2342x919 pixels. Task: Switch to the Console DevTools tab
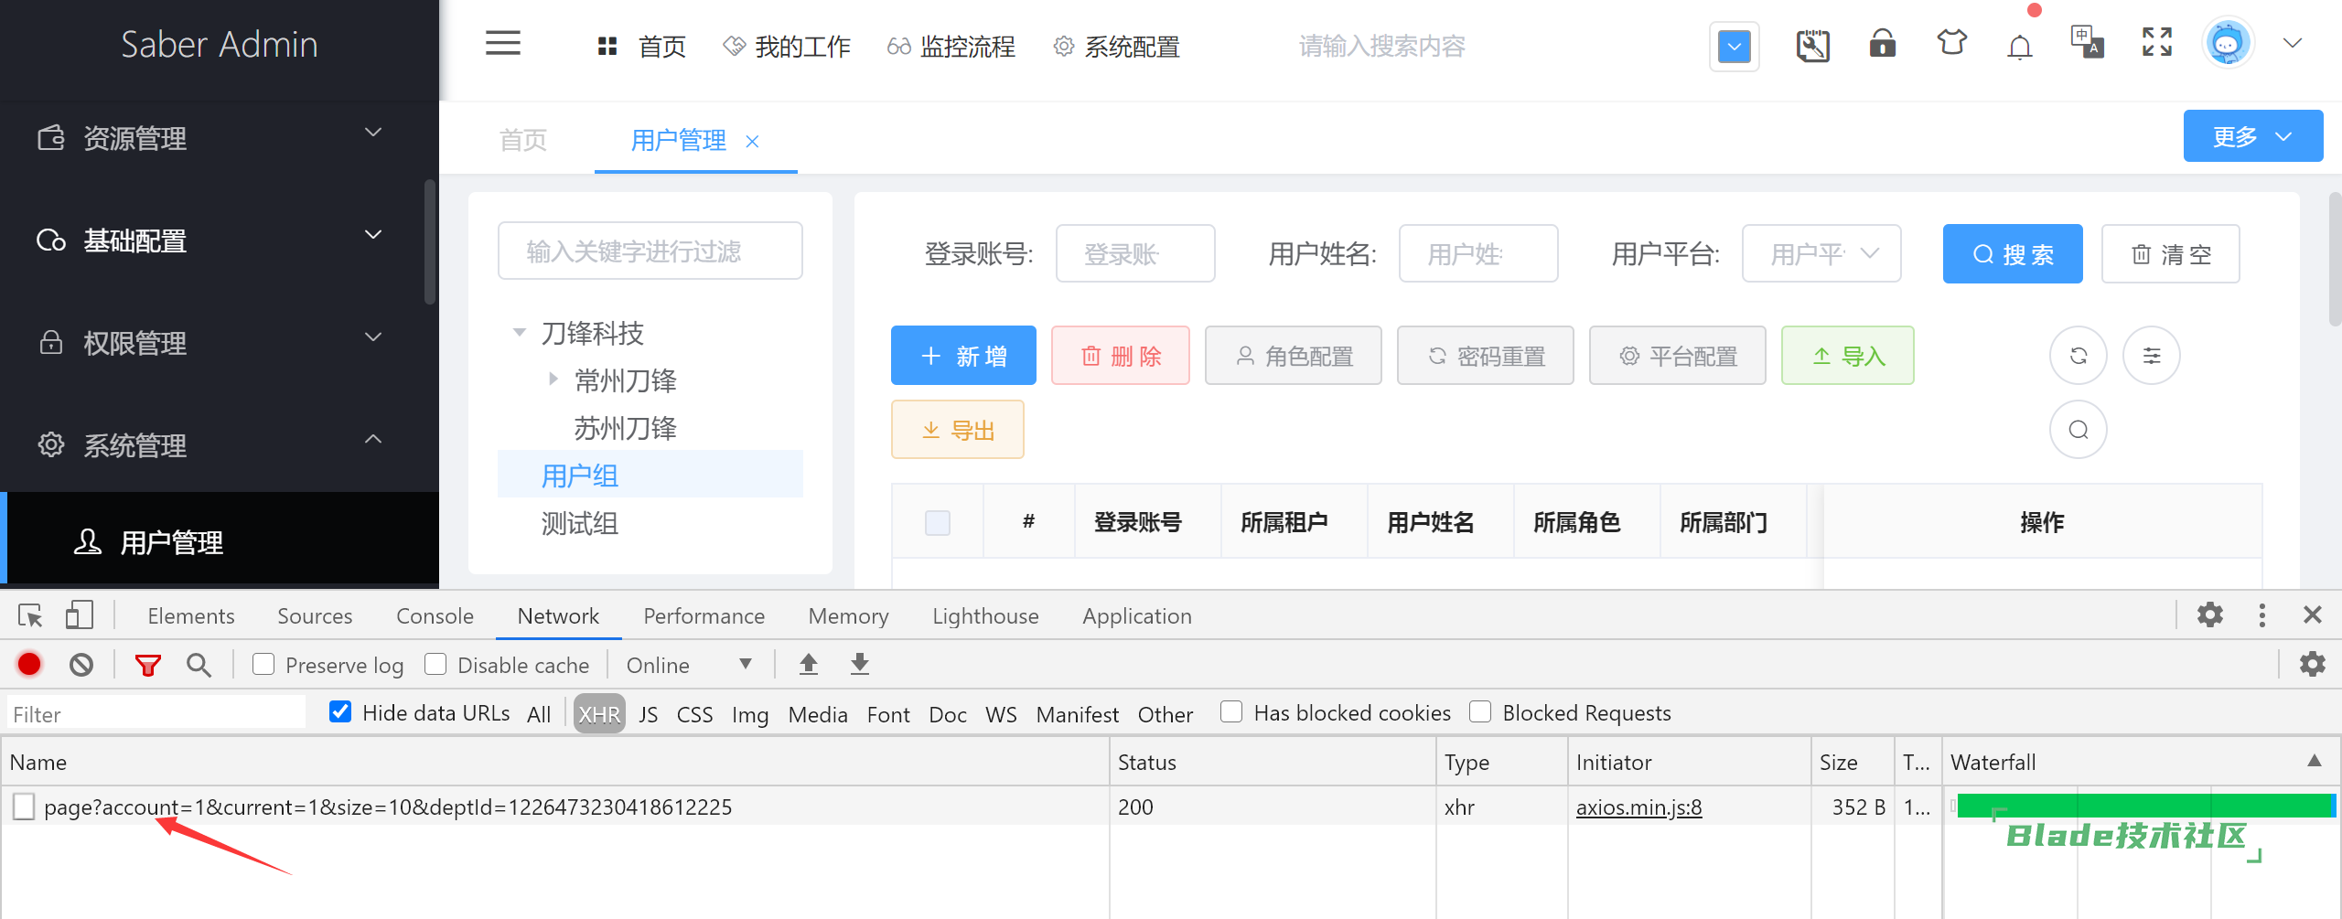pyautogui.click(x=435, y=615)
